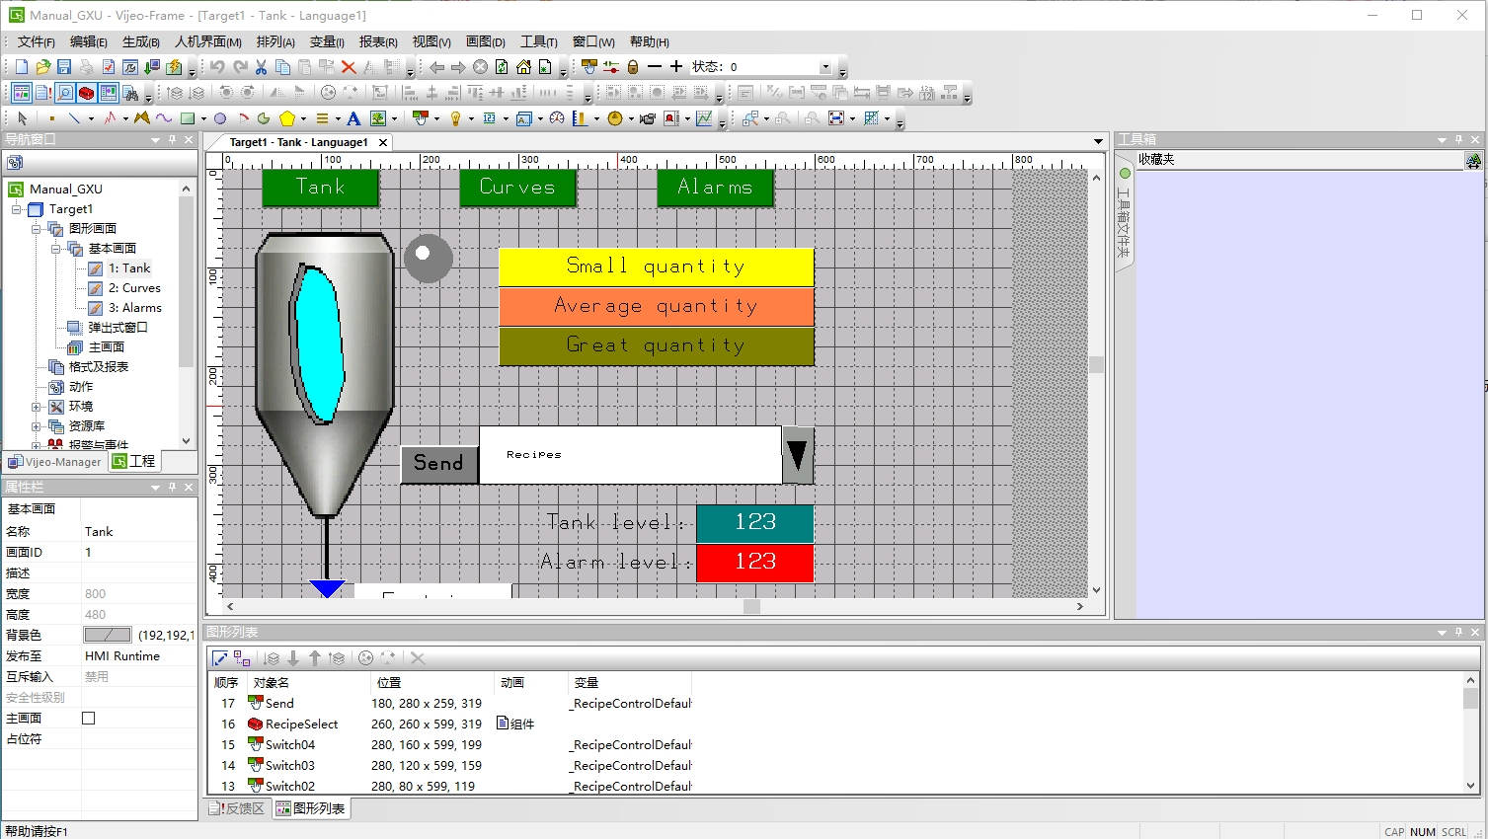Pin the 图形列表 panel

[1458, 632]
